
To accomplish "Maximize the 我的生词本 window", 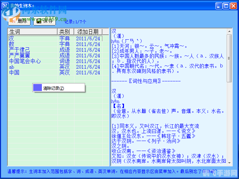I will [x=226, y=6].
